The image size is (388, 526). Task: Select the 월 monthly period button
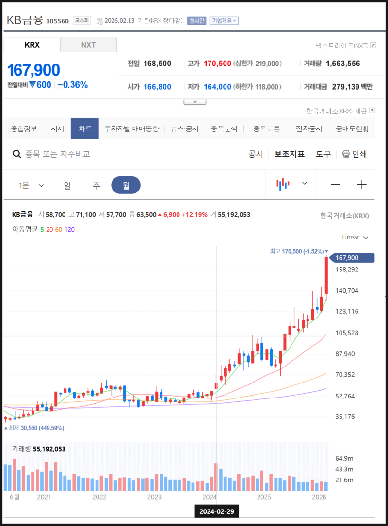tap(126, 185)
